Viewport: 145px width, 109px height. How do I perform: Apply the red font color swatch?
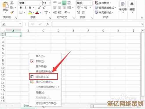click(x=37, y=12)
